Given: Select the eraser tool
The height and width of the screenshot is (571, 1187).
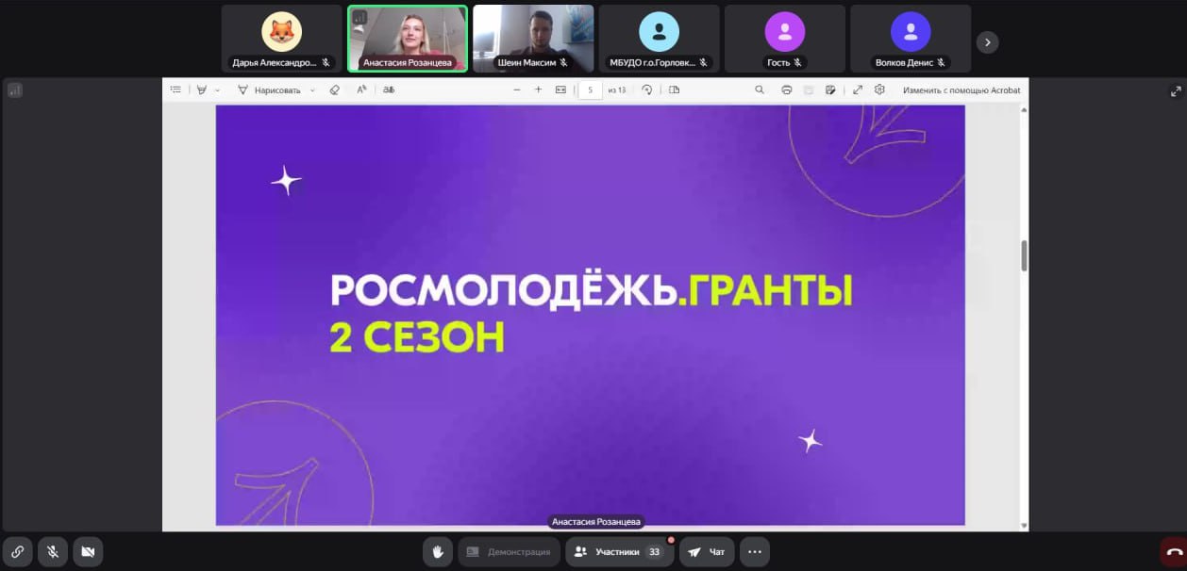Looking at the screenshot, I should [334, 90].
